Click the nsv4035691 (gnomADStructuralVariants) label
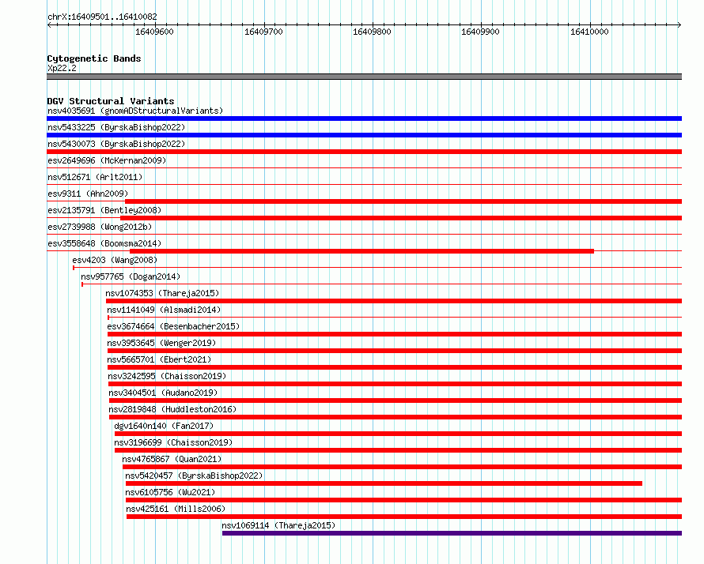Image resolution: width=704 pixels, height=564 pixels. (x=135, y=111)
